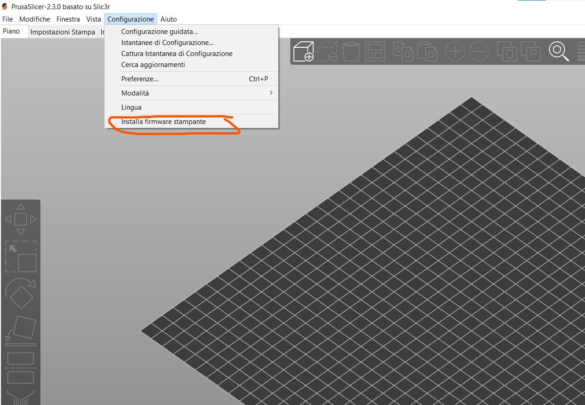Viewport: 585px width, 405px height.
Task: Open the Vista menu
Action: [93, 19]
